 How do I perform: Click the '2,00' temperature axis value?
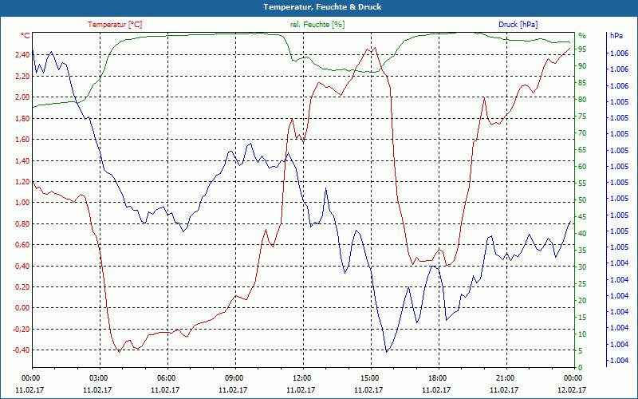coord(22,97)
